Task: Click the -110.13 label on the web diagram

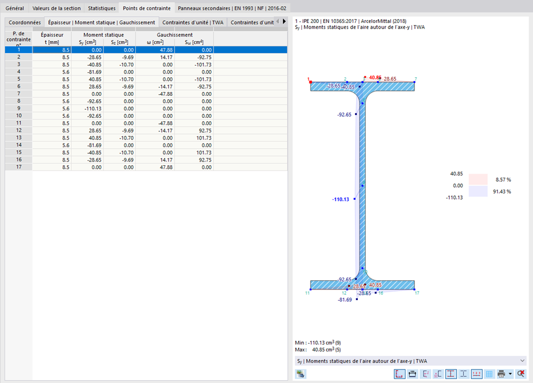Action: pos(340,199)
